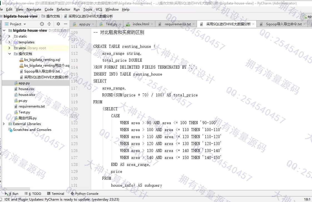Open the Window menu
The image size is (312, 202).
[x=112, y=9]
